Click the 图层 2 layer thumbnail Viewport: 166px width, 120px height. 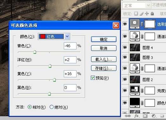pyautogui.click(x=135, y=79)
